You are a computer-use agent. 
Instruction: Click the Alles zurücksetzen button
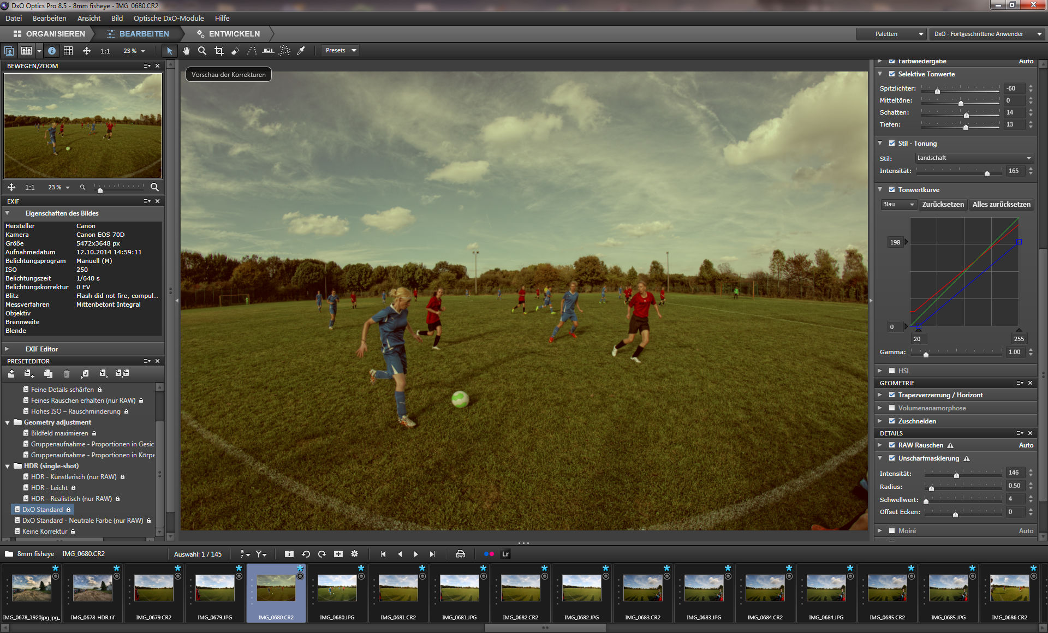(x=1001, y=205)
